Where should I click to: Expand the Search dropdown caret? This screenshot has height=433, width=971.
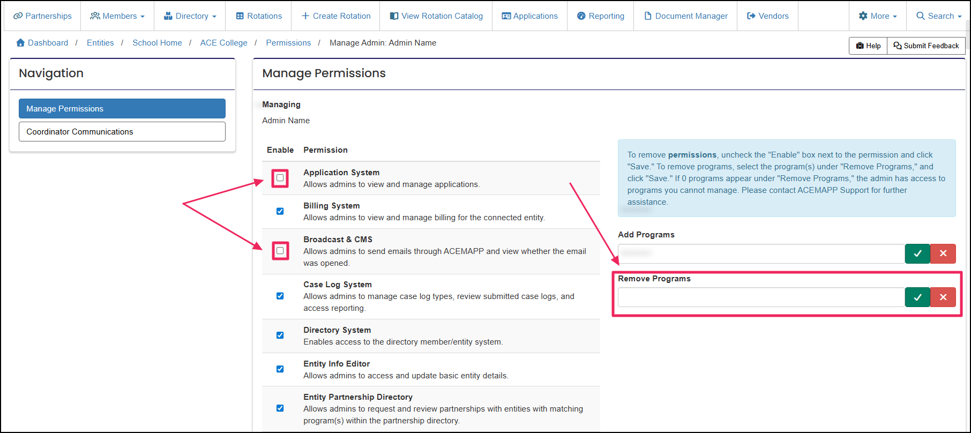click(x=960, y=17)
